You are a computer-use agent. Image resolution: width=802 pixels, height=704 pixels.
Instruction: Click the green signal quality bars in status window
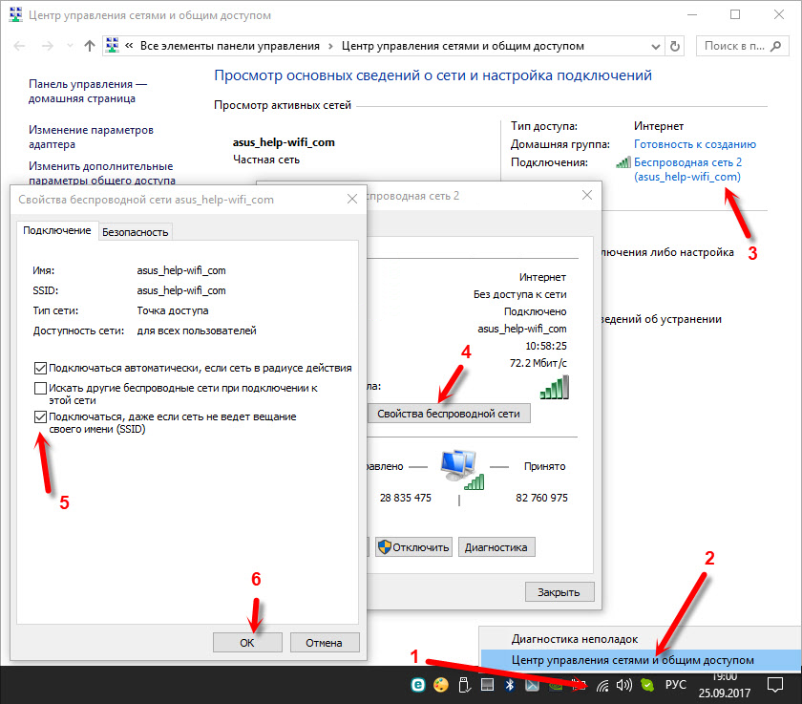(555, 387)
